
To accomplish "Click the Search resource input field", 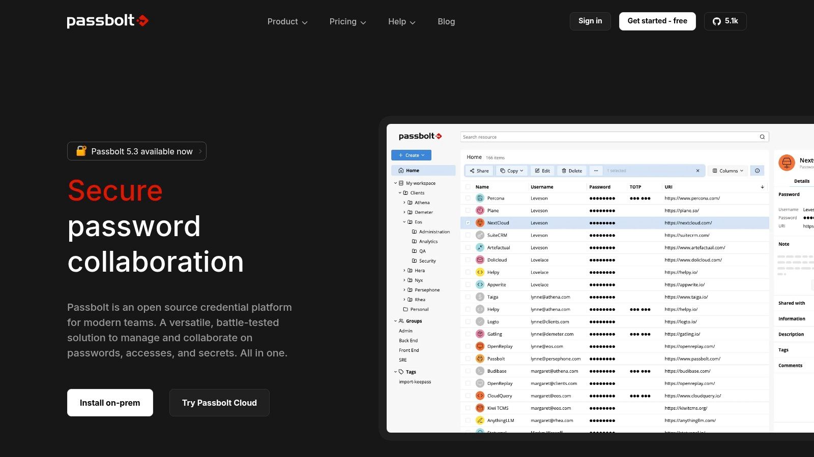I will (608, 137).
